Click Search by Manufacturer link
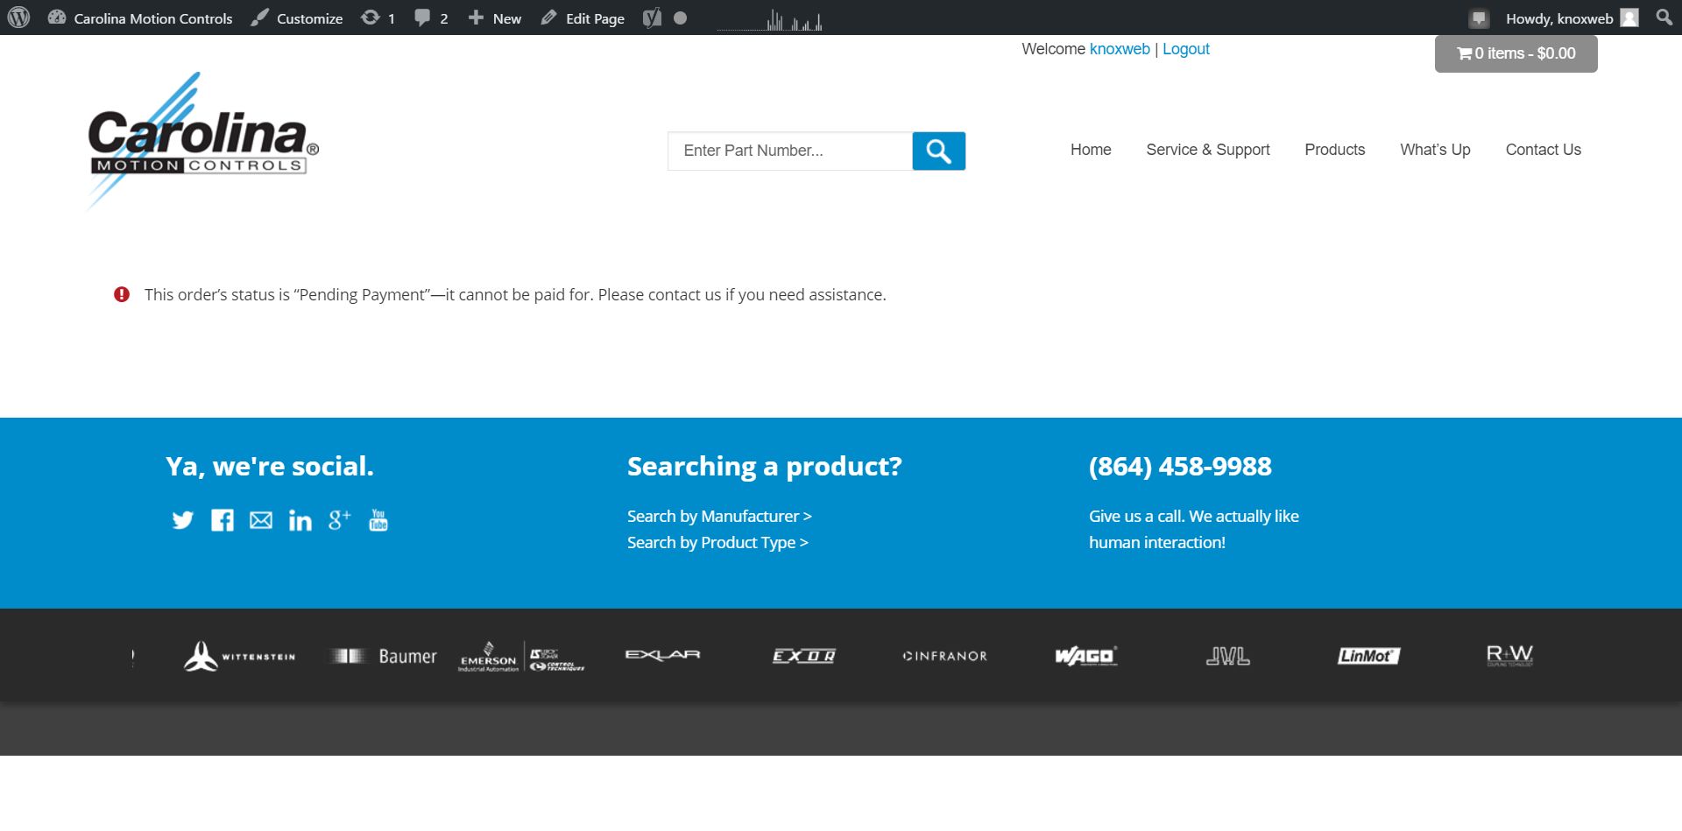 click(719, 517)
